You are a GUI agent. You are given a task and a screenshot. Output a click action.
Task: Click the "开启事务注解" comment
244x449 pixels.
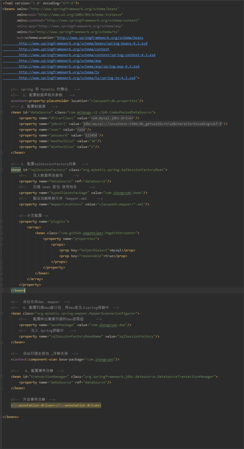pyautogui.click(x=33, y=400)
